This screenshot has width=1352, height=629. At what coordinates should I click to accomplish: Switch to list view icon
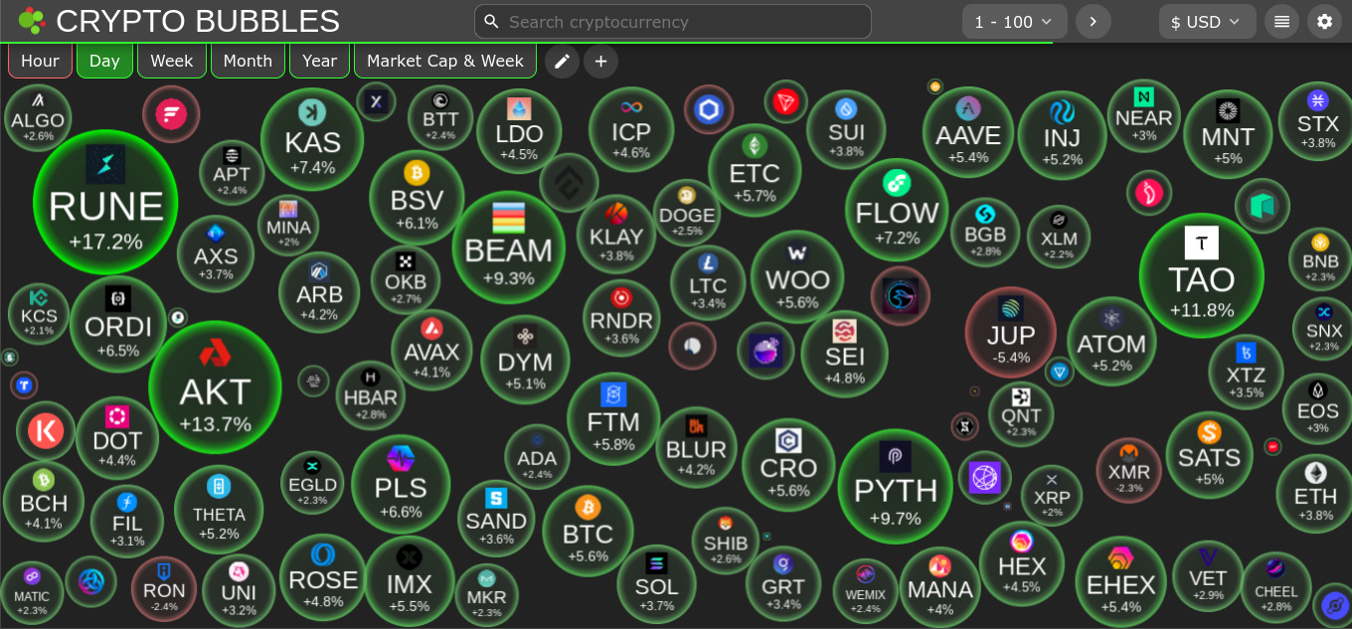(x=1281, y=21)
